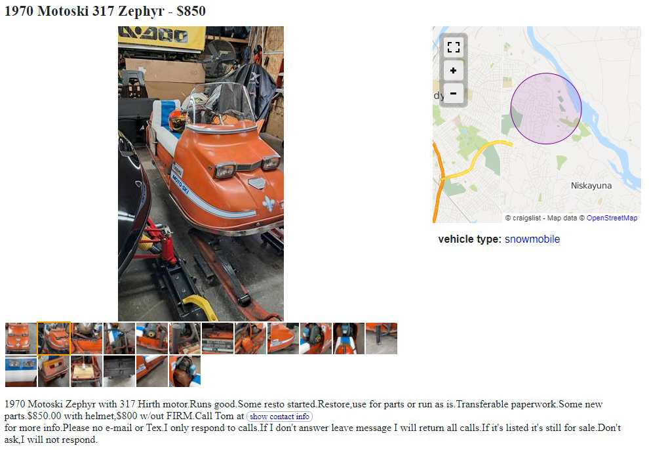The height and width of the screenshot is (450, 649).
Task: Select thumbnail of orange hood side panel
Action: [283, 338]
